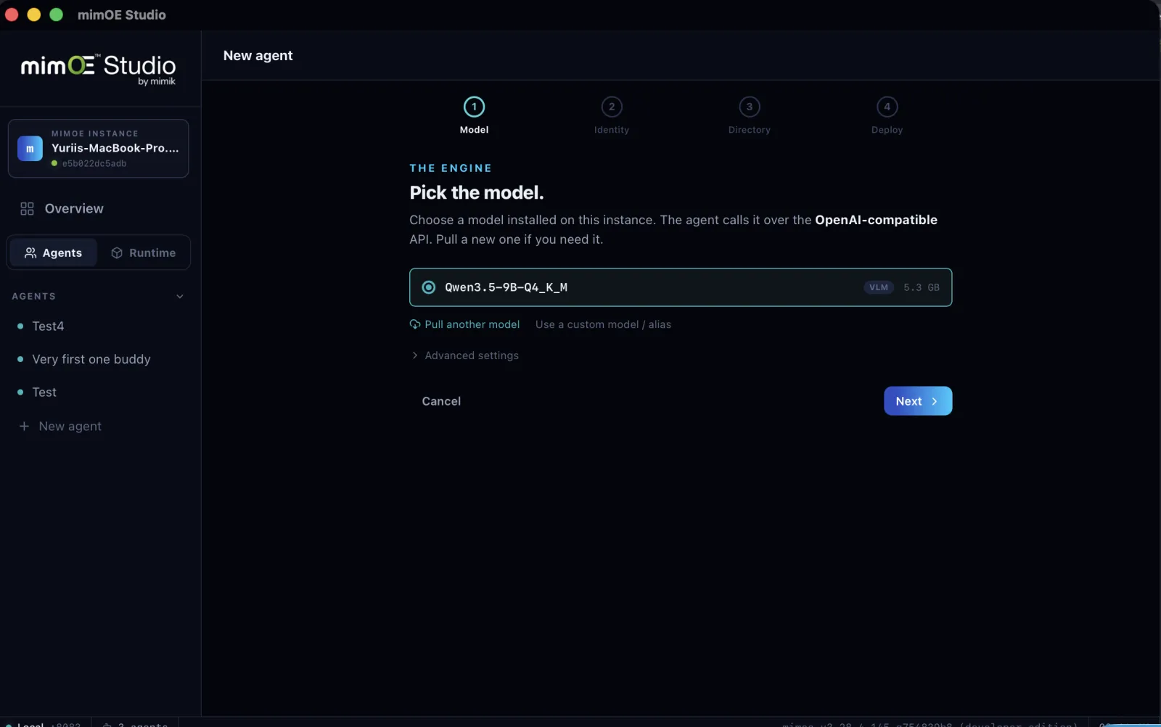Click THE ENGINE label
Image resolution: width=1161 pixels, height=727 pixels.
[451, 168]
